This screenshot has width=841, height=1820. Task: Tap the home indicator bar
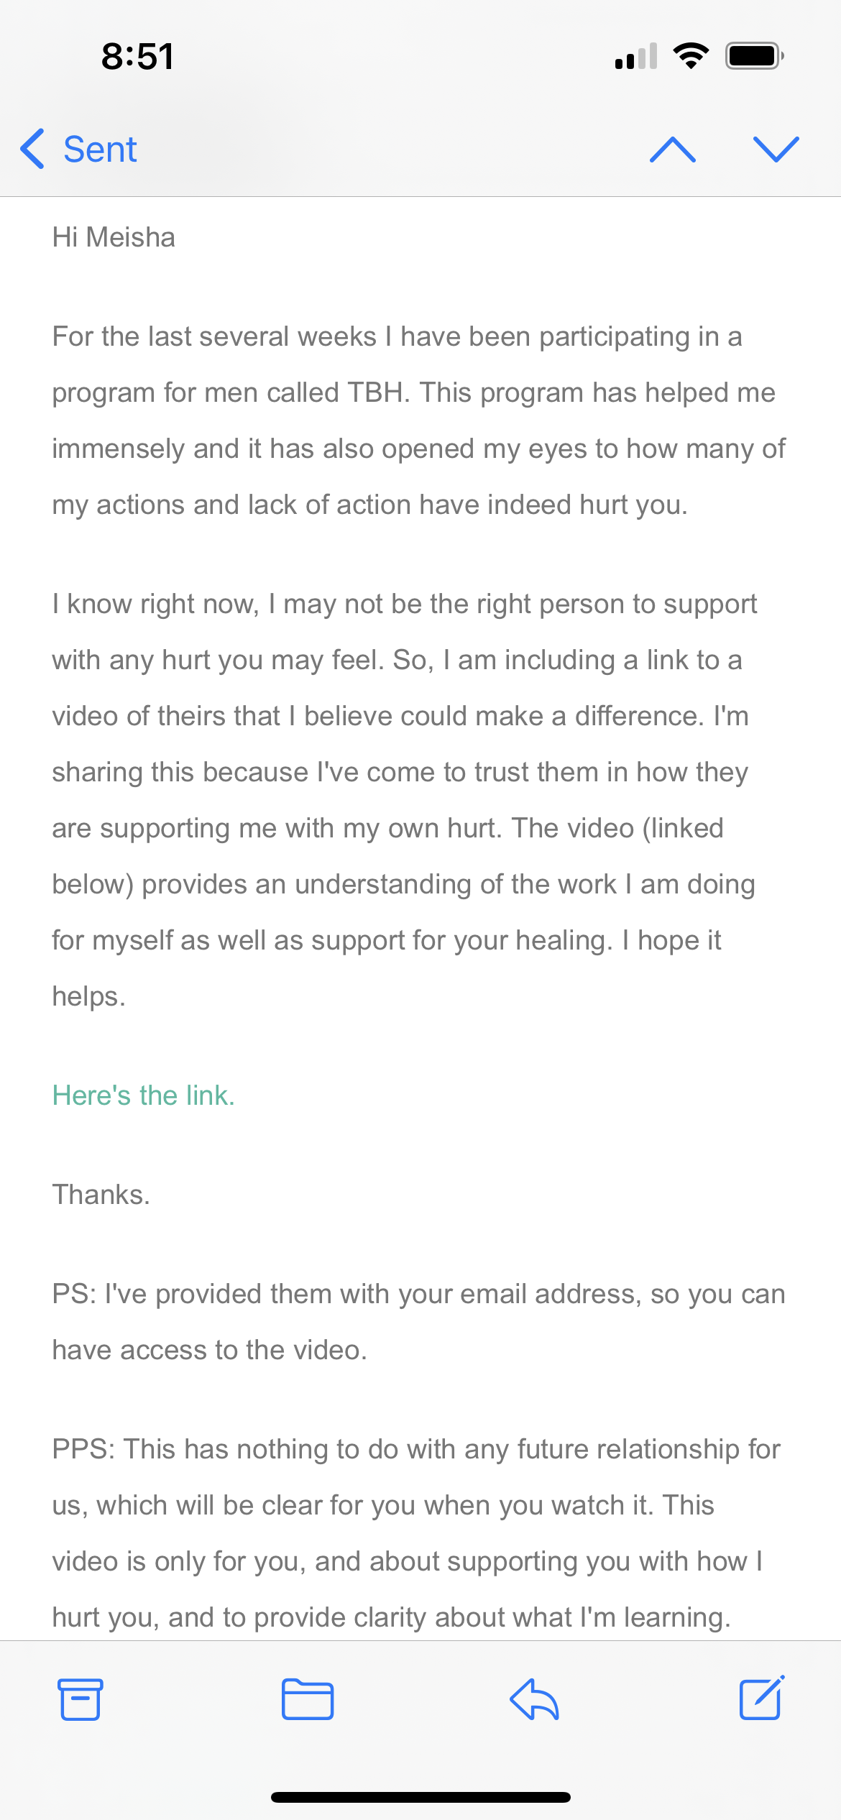click(420, 1797)
